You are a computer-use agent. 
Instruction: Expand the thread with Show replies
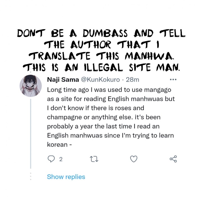click(66, 177)
